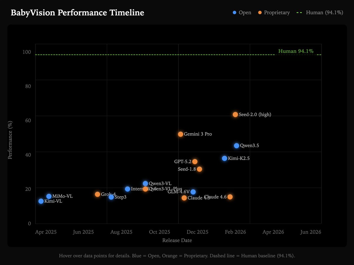Image resolution: width=354 pixels, height=265 pixels.
Task: Click the BabyVision Performance Timeline title
Action: coord(78,13)
